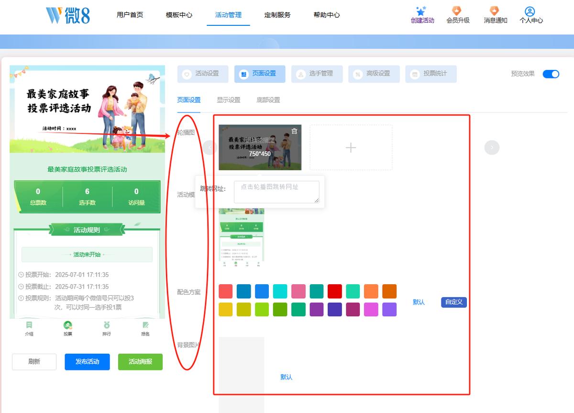574x413 pixels.
Task: Switch to the 底部设置 tab
Action: coord(268,100)
